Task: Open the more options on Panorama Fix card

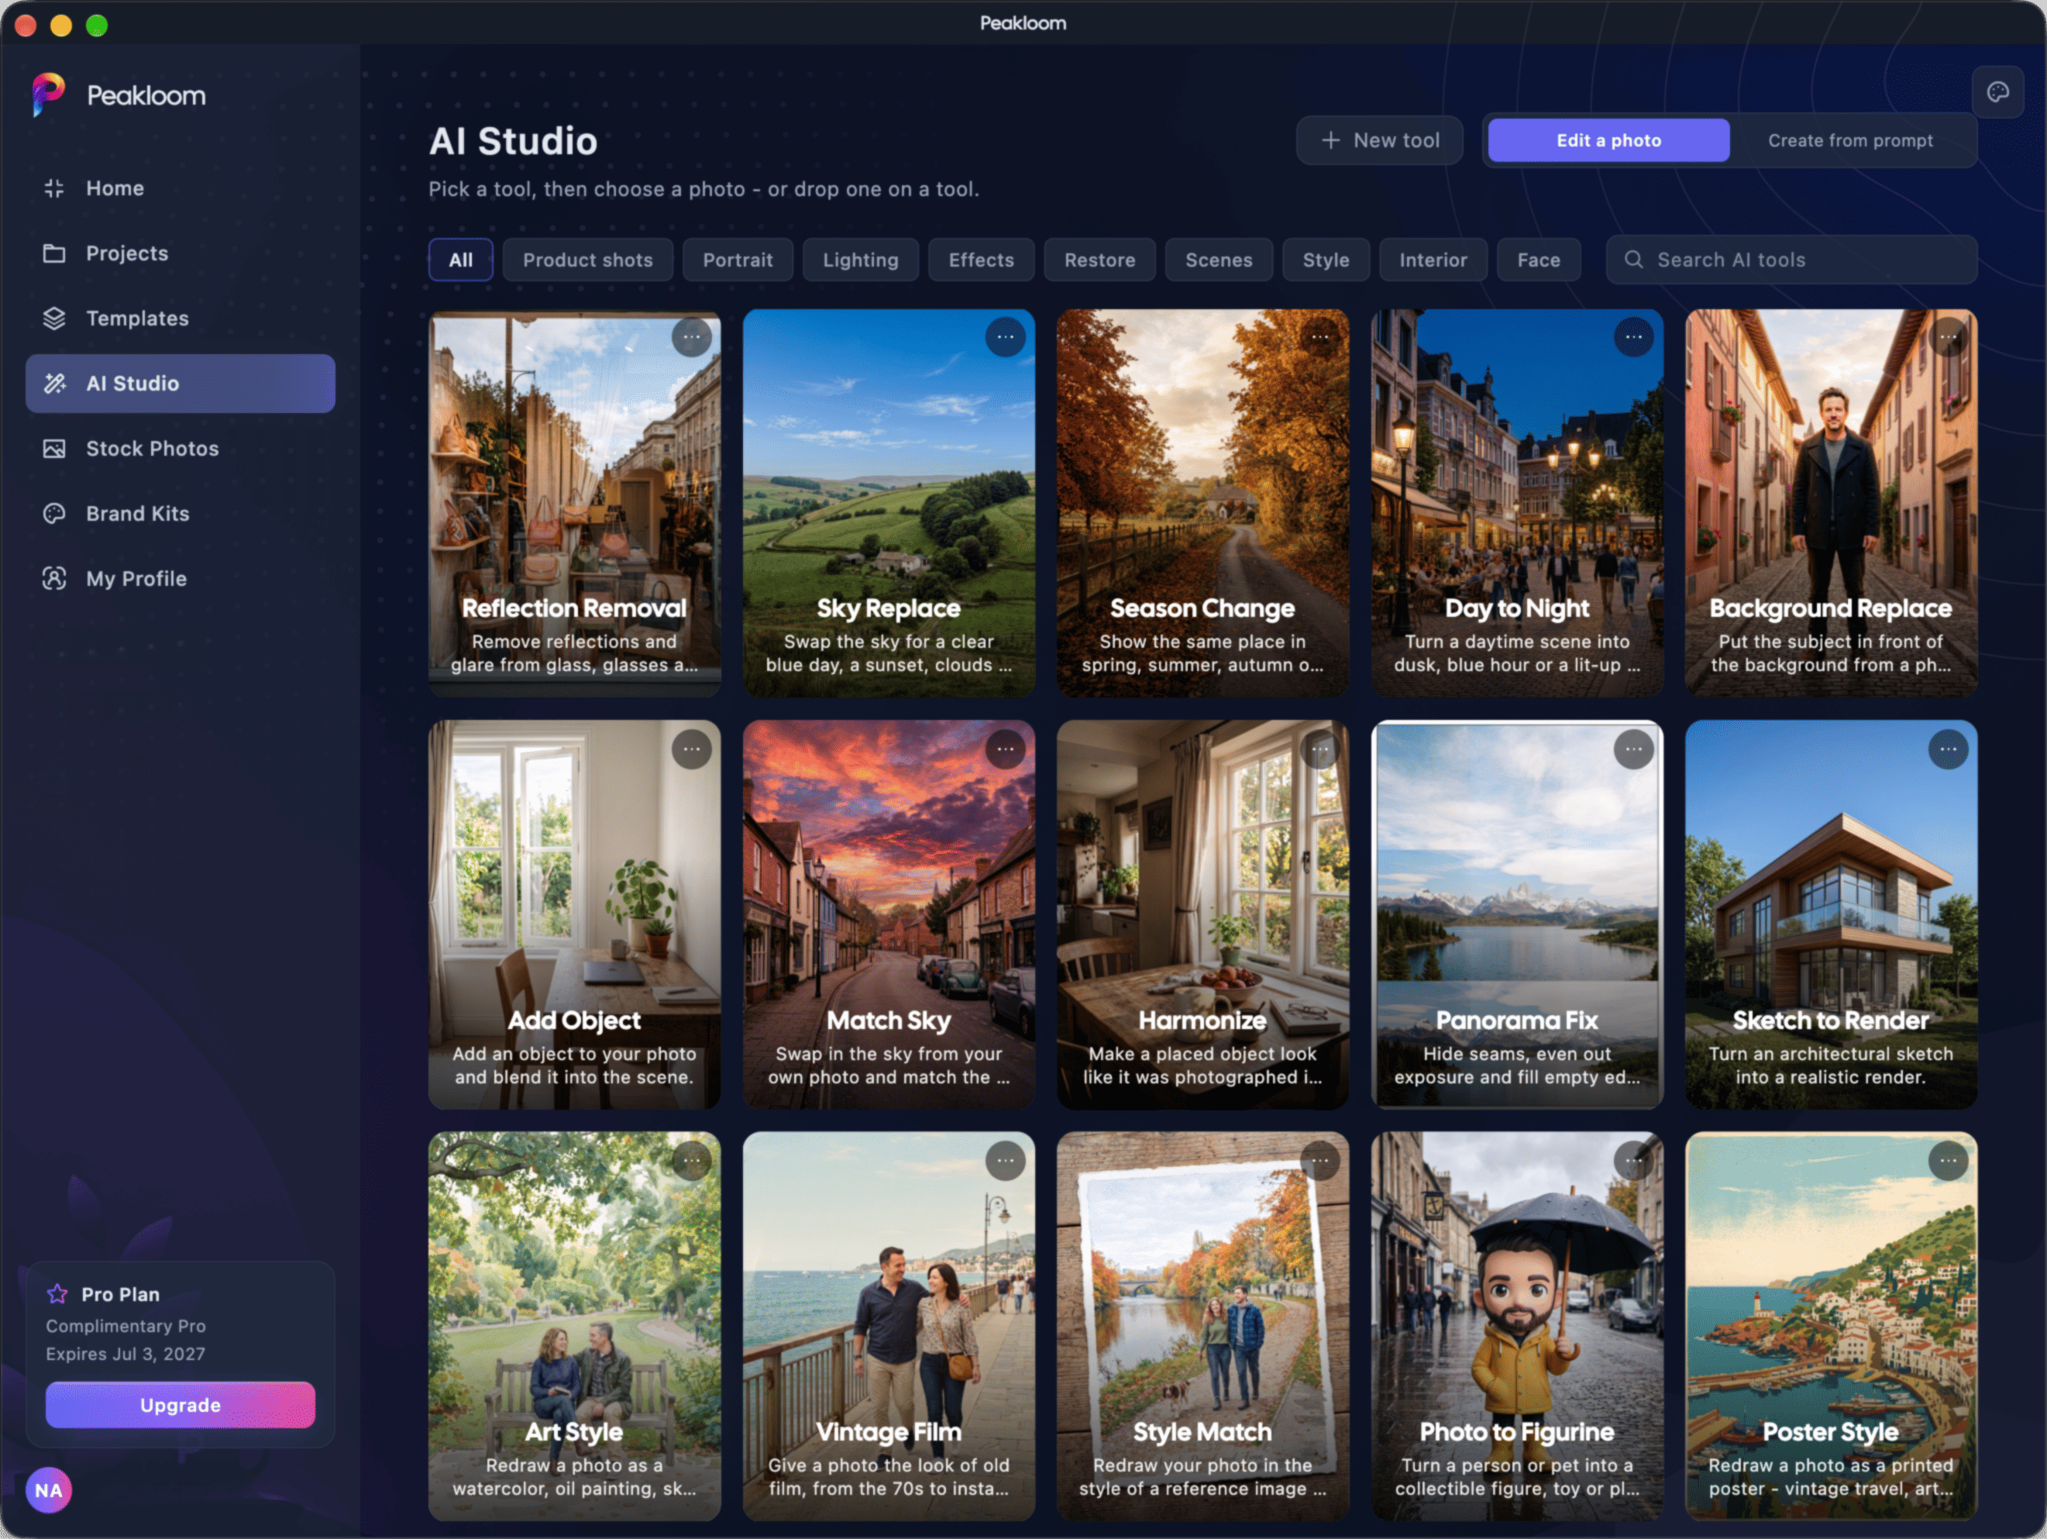Action: [1633, 749]
